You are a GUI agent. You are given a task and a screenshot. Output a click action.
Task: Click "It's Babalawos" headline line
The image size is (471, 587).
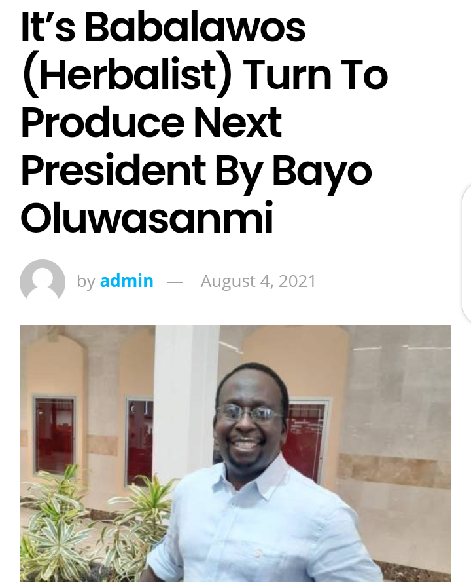(x=164, y=27)
